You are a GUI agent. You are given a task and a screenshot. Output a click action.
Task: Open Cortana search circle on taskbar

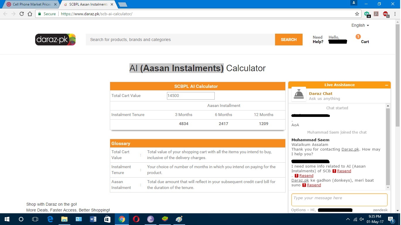tap(21, 219)
